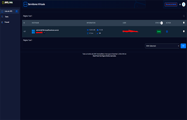Image resolution: width=187 pixels, height=120 pixels.
Task: Click the Windows OS icon of VPS 497
Action: point(33,32)
